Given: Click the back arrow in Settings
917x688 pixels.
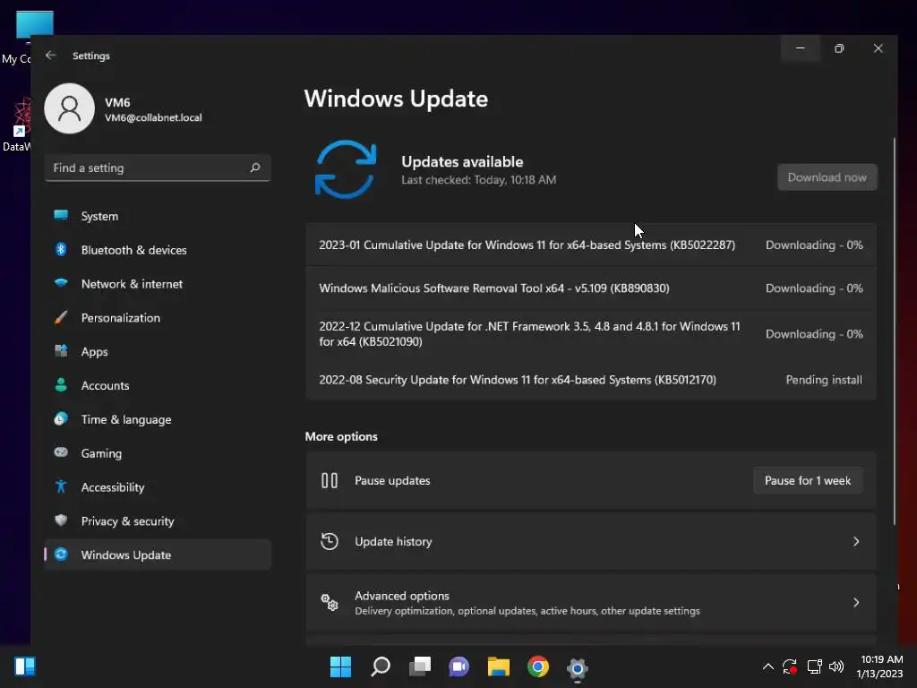Looking at the screenshot, I should [51, 55].
